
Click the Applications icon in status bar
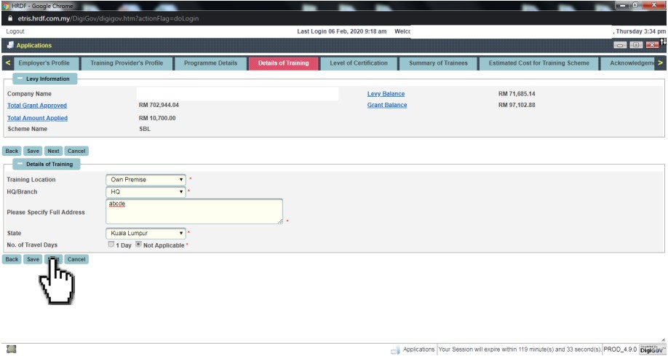pos(395,350)
